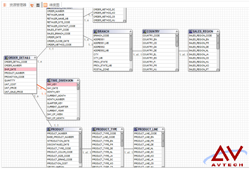Select the PRODUCT_LINE_EN field
The image size is (250, 169).
coord(148,137)
